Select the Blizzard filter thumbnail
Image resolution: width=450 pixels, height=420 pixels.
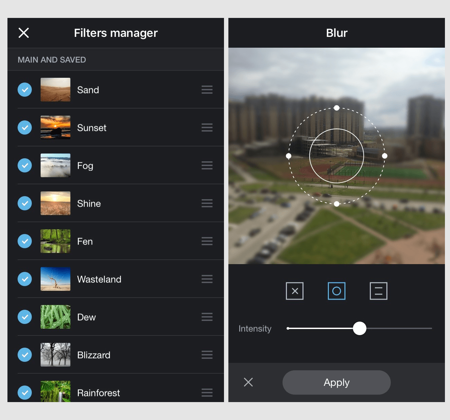coord(55,355)
